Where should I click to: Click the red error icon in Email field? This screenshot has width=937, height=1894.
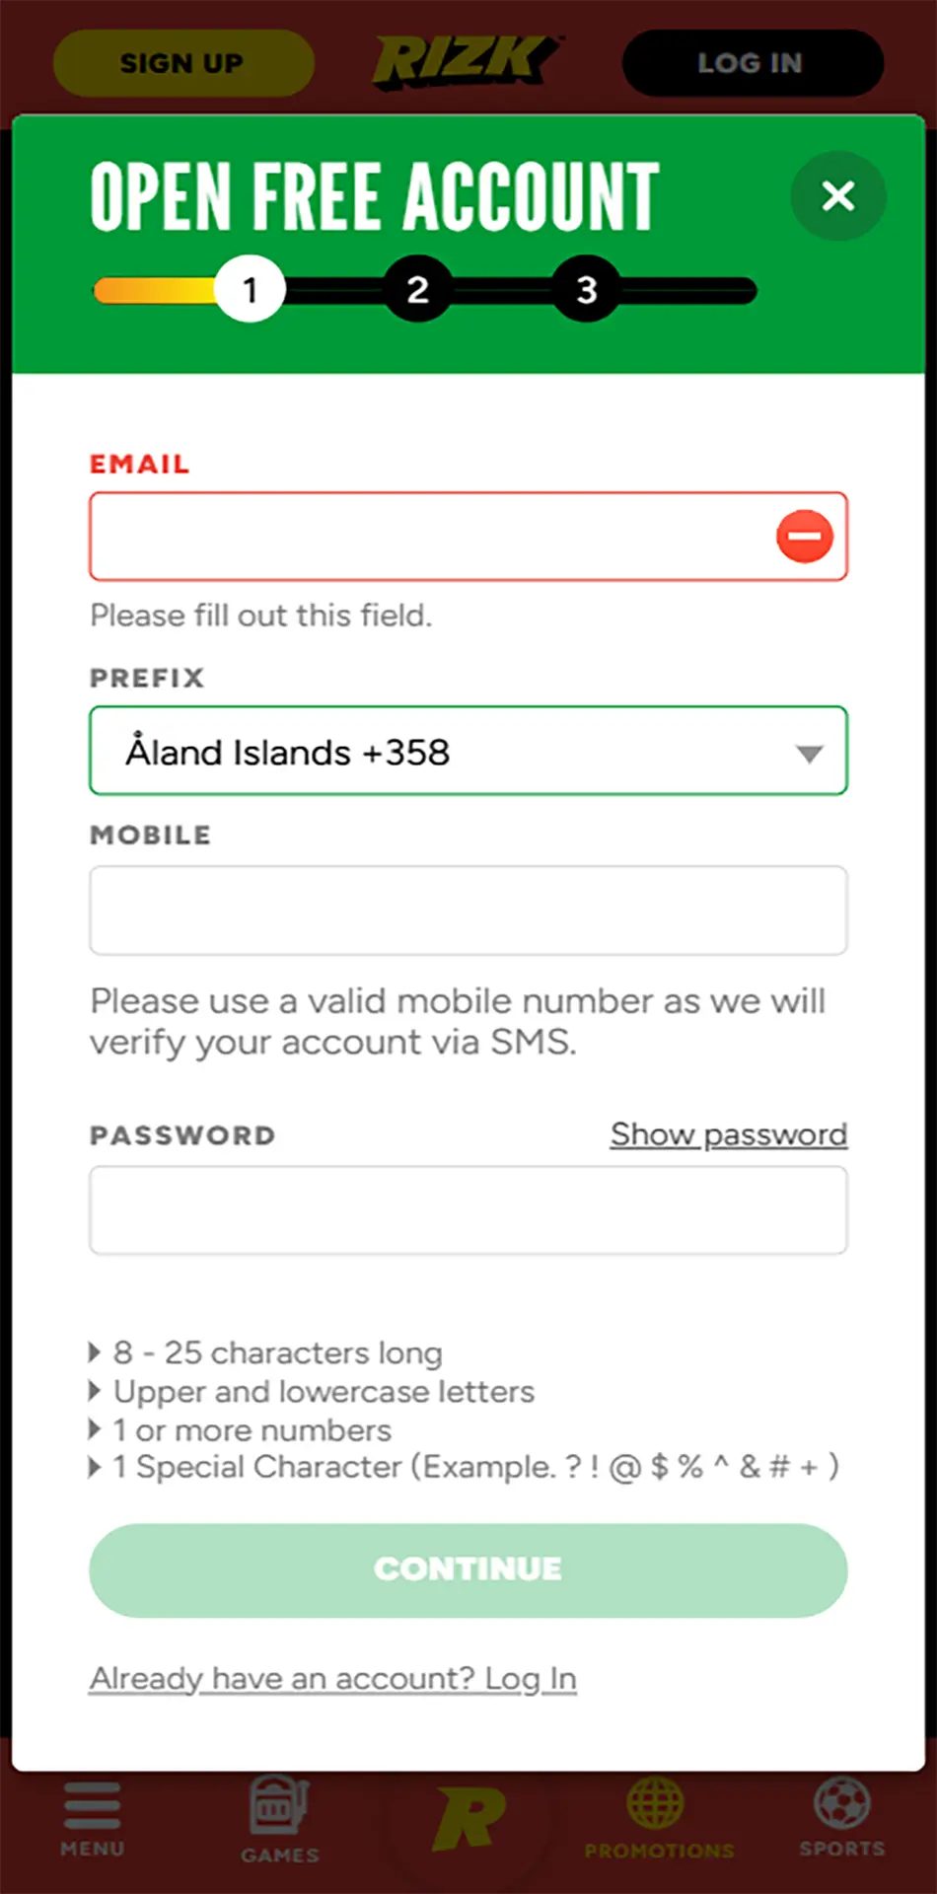[804, 537]
